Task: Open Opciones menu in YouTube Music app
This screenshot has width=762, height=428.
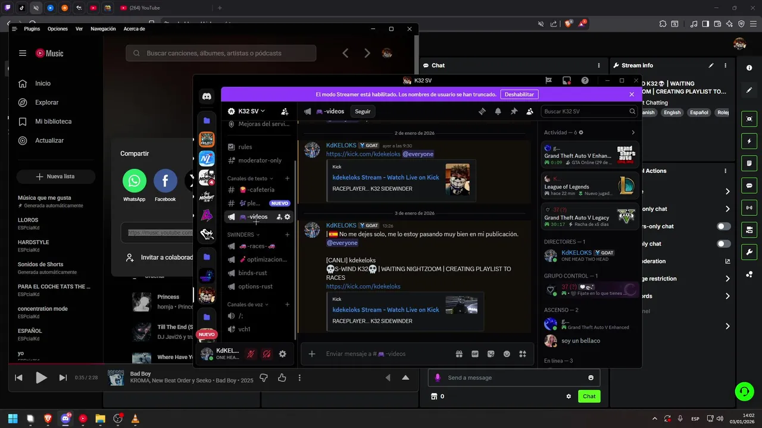Action: 58,29
